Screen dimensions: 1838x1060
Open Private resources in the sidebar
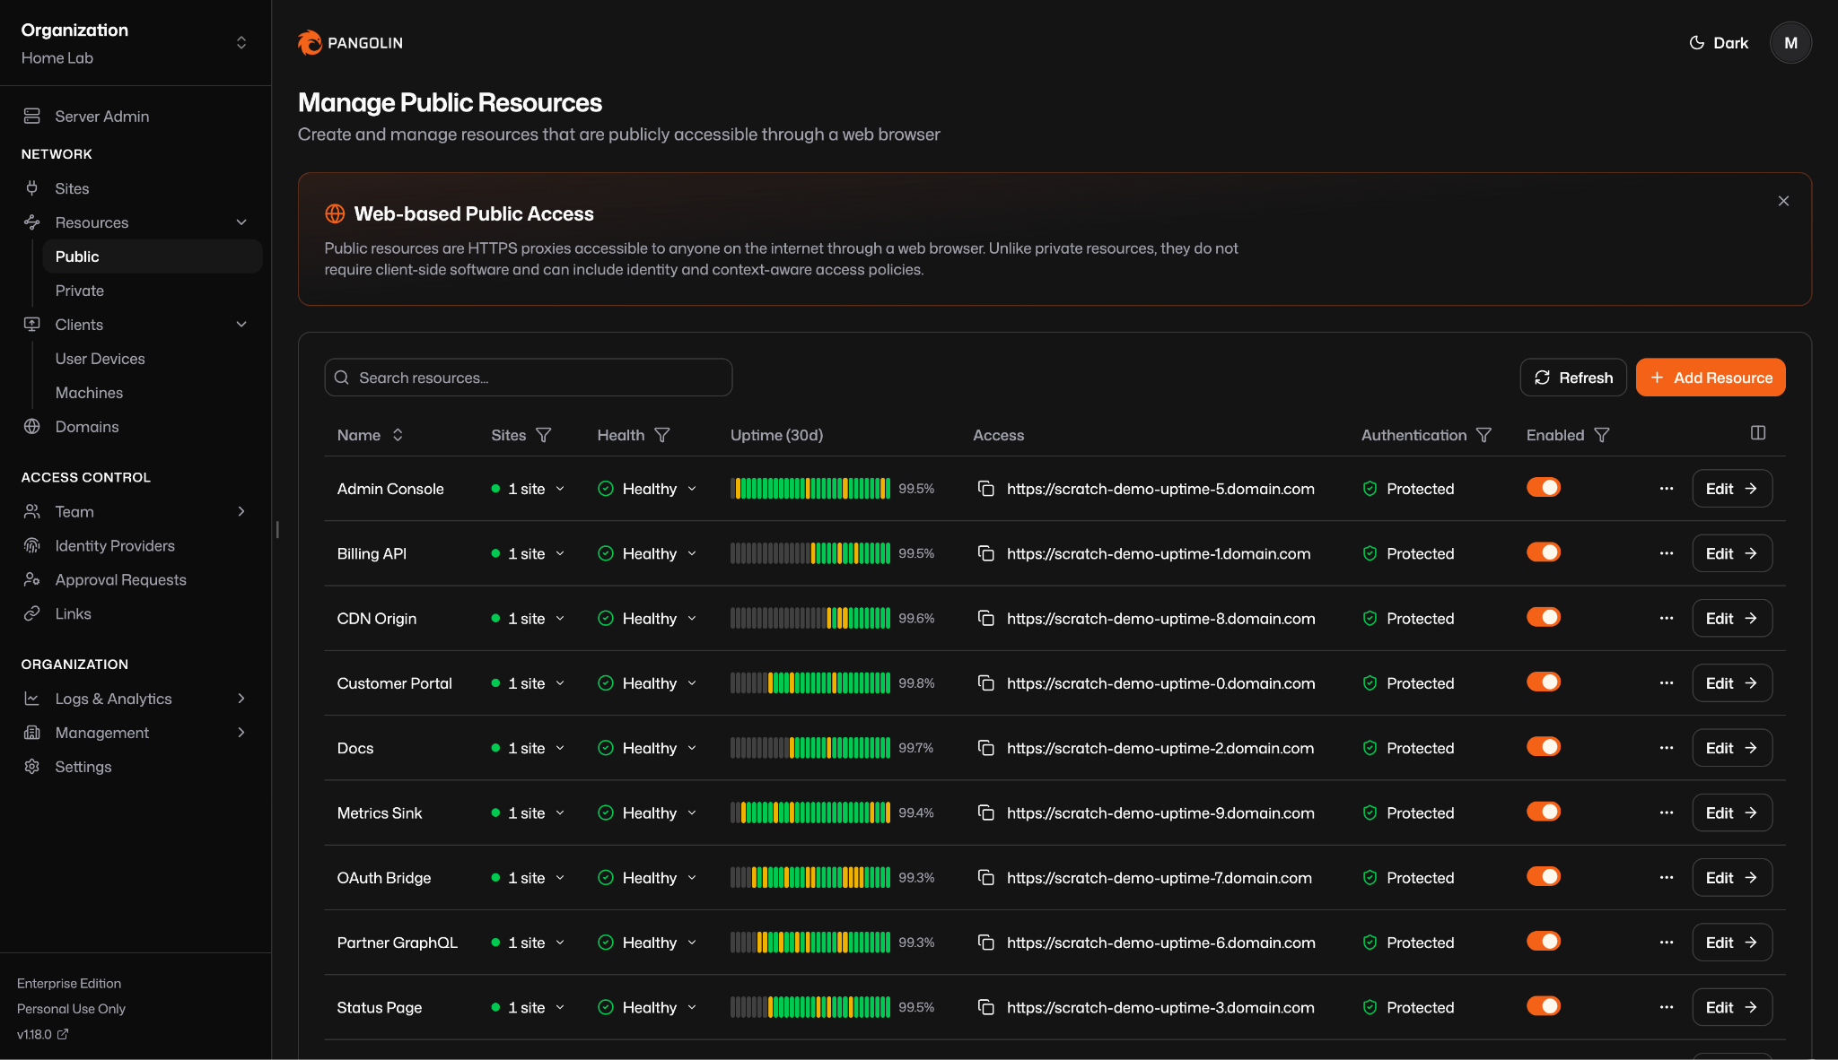80,291
